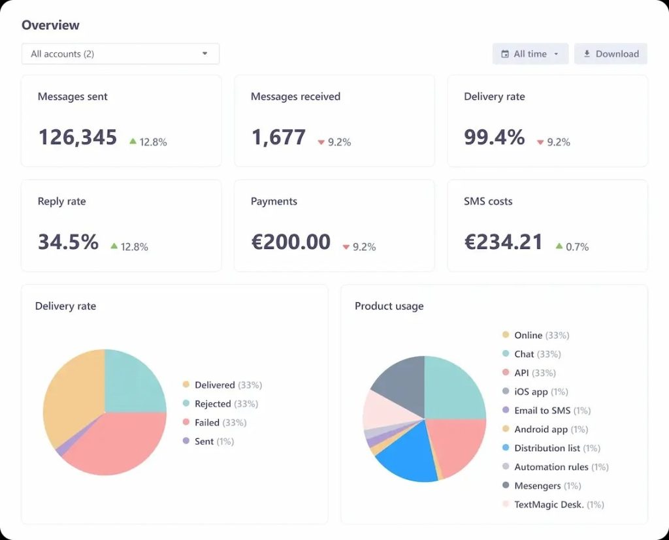
Task: Click the calendar icon in All time
Action: (x=505, y=54)
